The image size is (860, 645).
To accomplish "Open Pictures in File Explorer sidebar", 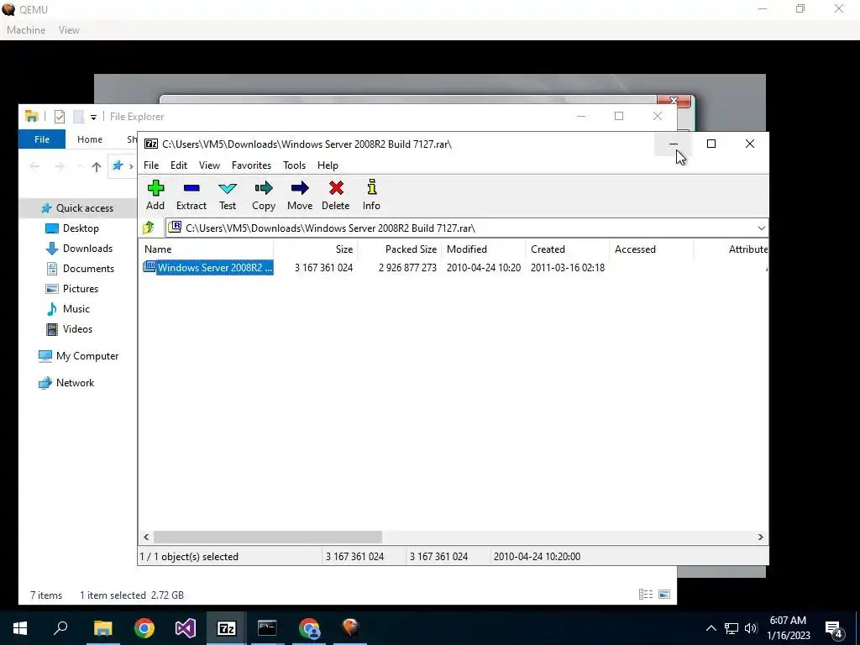I will click(x=80, y=289).
